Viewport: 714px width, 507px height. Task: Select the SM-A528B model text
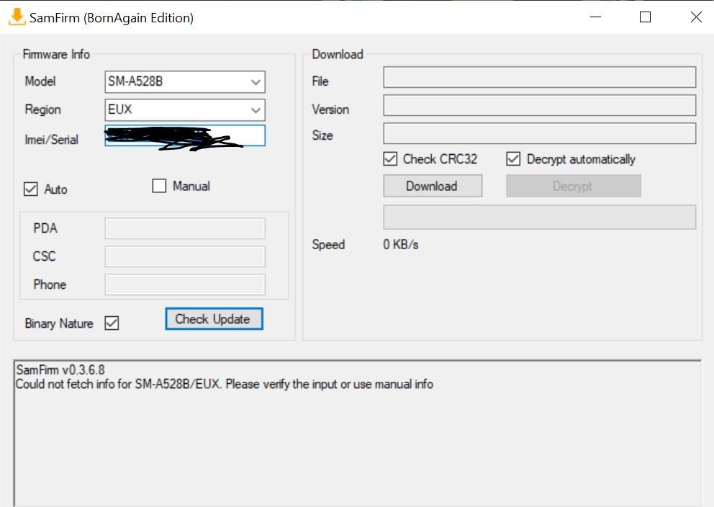(135, 81)
